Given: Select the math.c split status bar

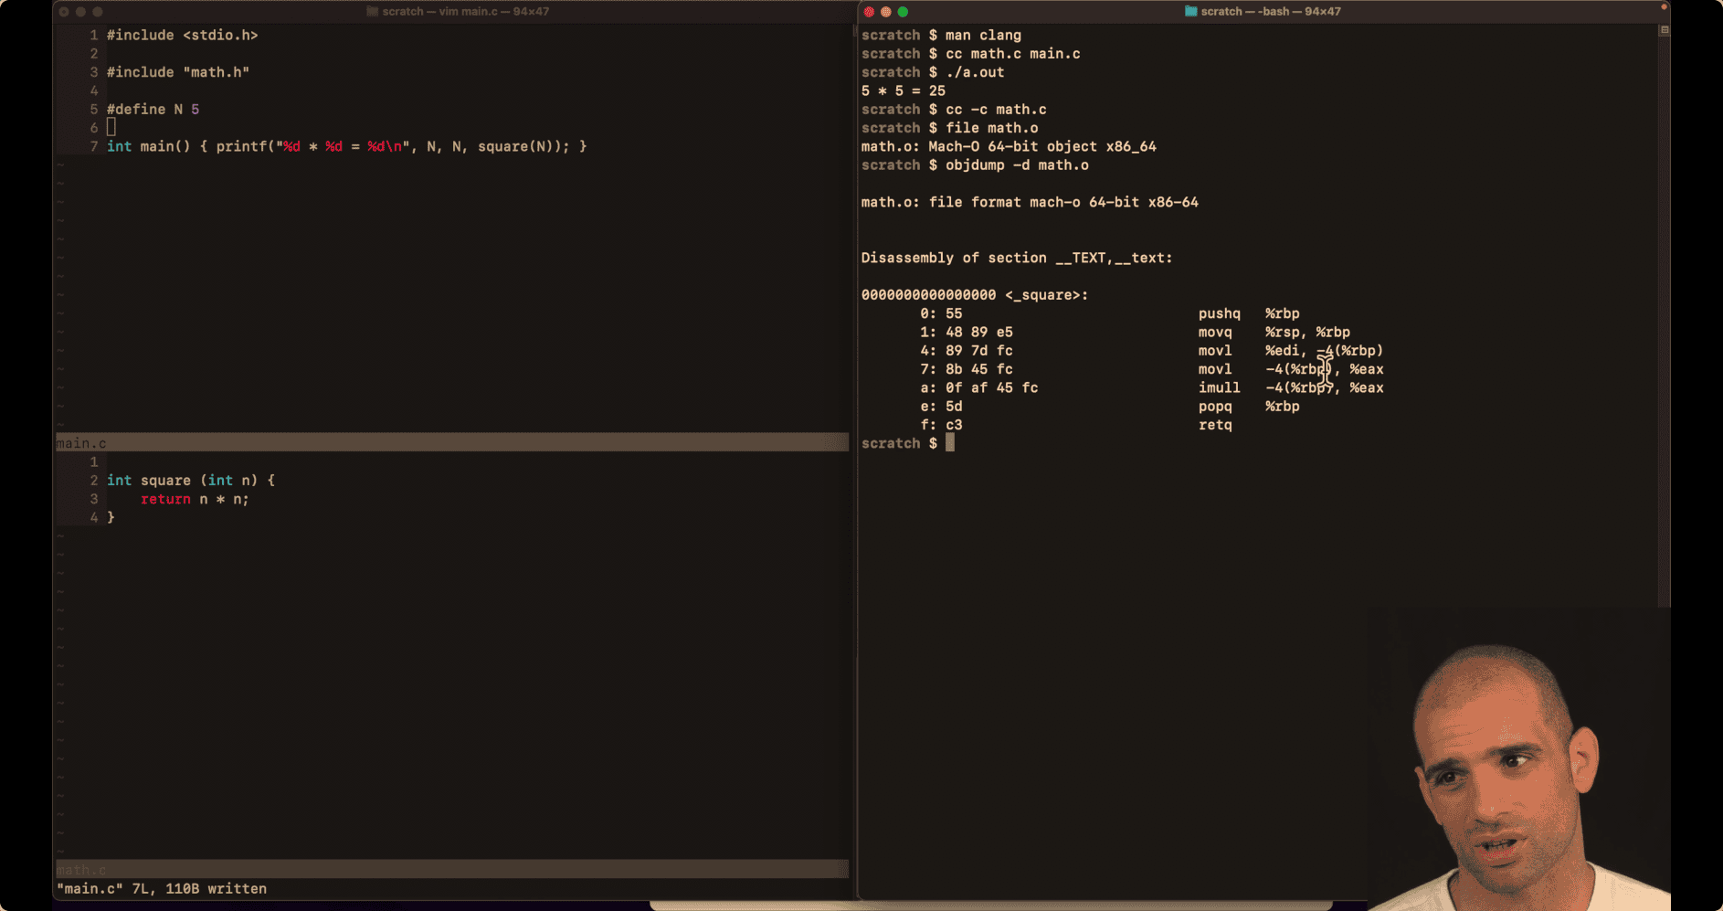Looking at the screenshot, I should pos(452,869).
